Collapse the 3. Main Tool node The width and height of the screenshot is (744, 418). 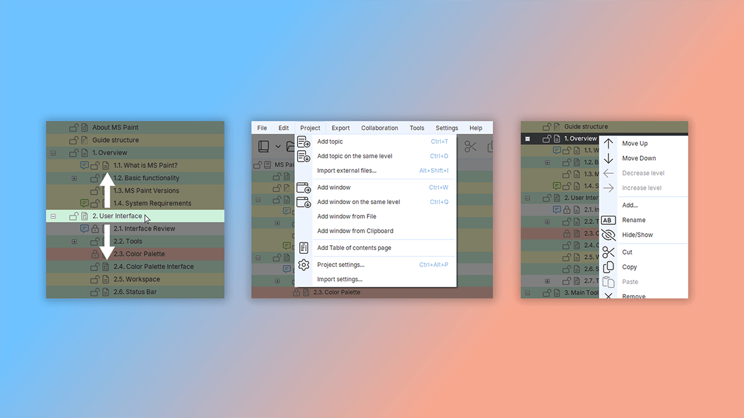click(x=528, y=293)
